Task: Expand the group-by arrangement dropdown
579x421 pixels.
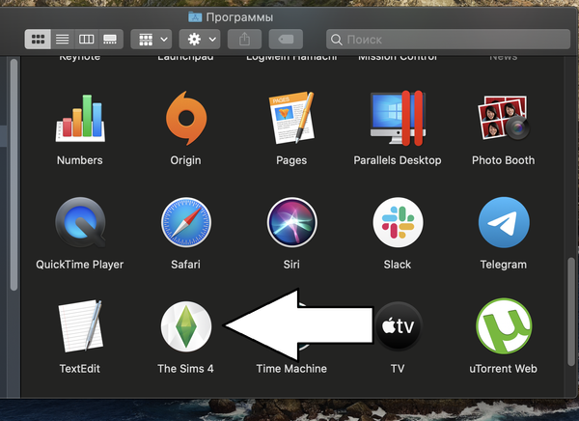Action: [x=152, y=40]
